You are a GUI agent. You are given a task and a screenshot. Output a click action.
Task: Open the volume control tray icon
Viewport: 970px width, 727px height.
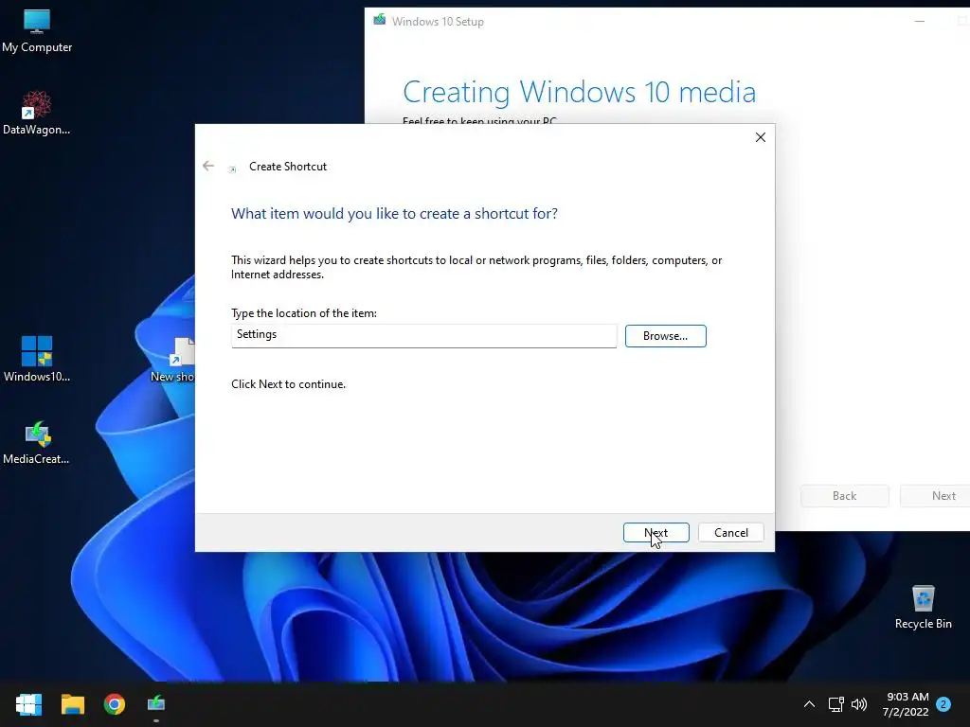859,704
